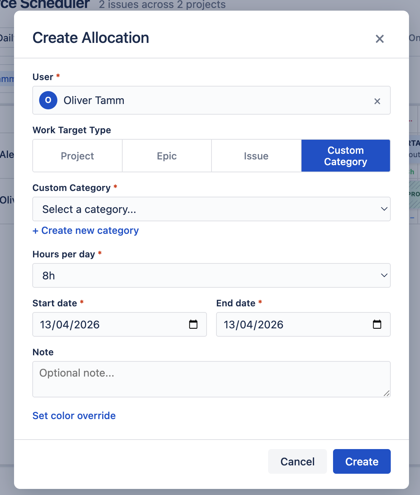Click the chevron on the category dropdown

(x=384, y=209)
